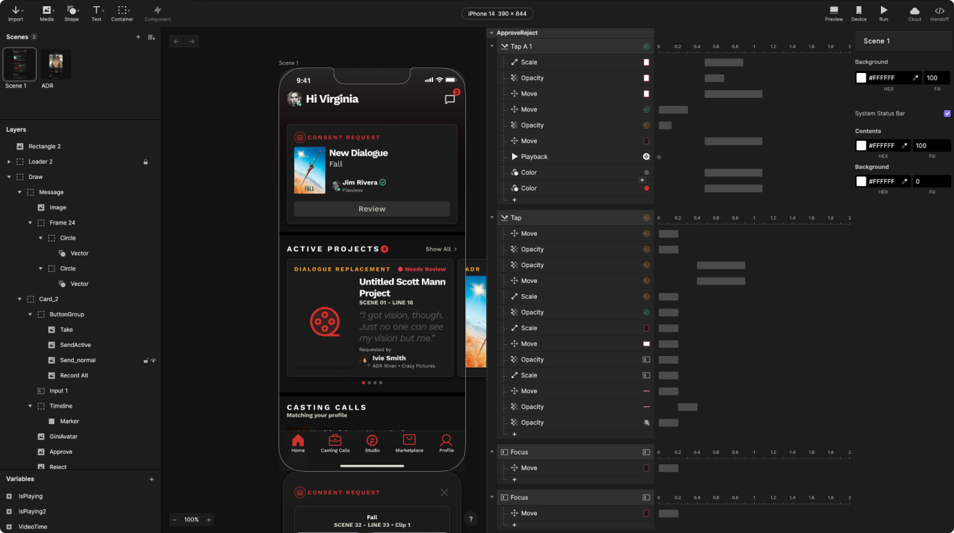Open the Handoff code view
This screenshot has height=533, width=954.
pyautogui.click(x=939, y=13)
